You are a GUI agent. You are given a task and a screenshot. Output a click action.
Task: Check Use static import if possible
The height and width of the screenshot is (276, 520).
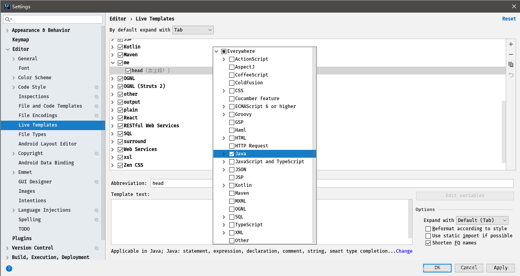(x=428, y=236)
